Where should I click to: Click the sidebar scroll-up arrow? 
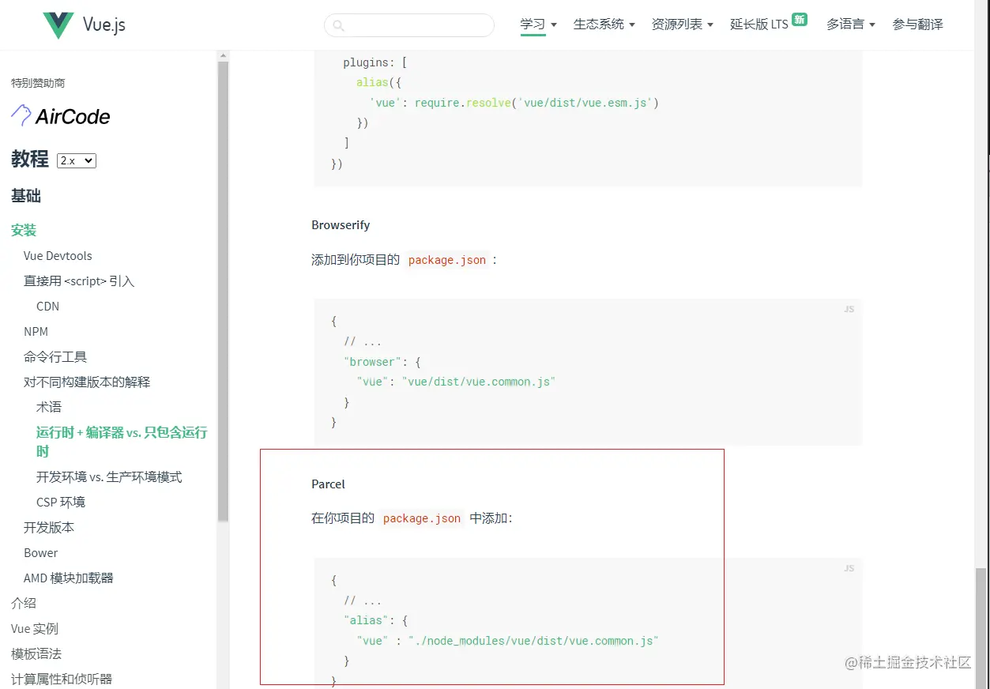[223, 55]
